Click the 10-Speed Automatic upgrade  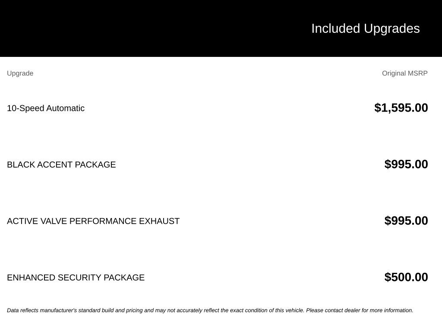pyautogui.click(x=46, y=108)
